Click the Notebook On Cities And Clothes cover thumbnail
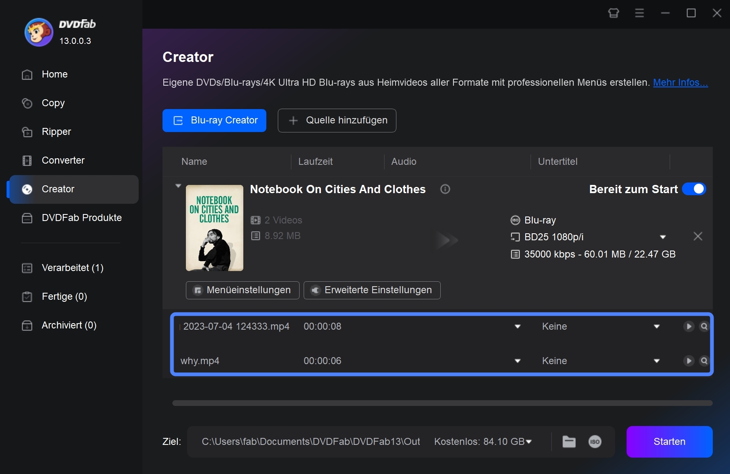Screen dimensions: 730x474 tap(215, 228)
